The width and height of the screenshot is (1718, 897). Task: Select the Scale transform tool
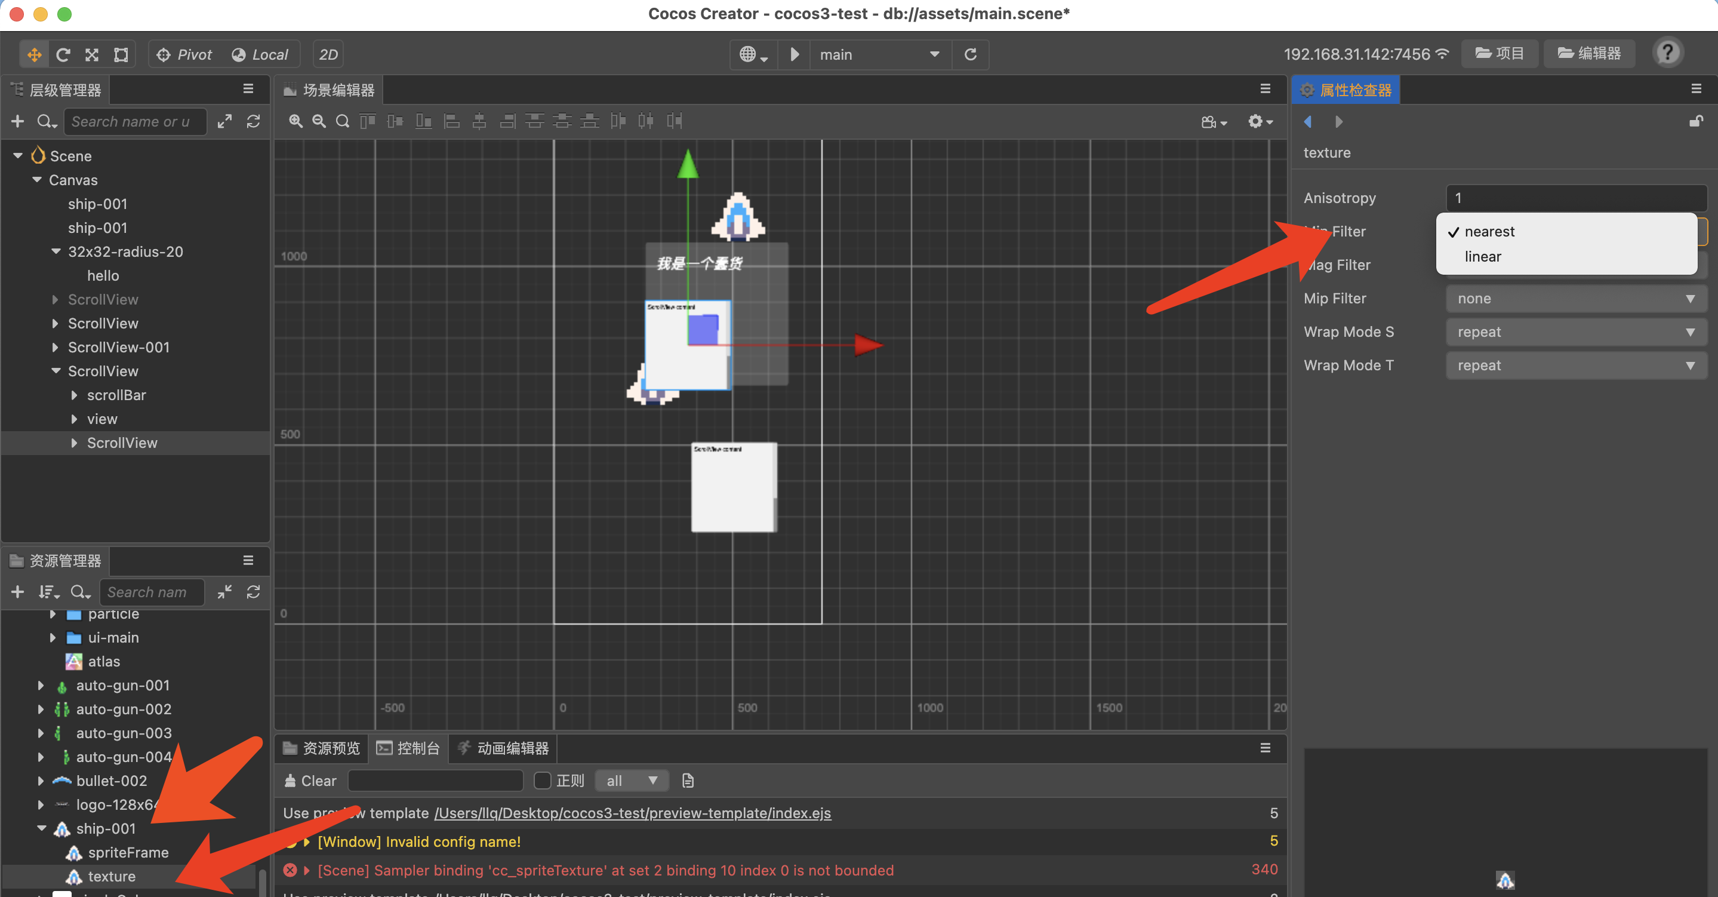point(92,54)
